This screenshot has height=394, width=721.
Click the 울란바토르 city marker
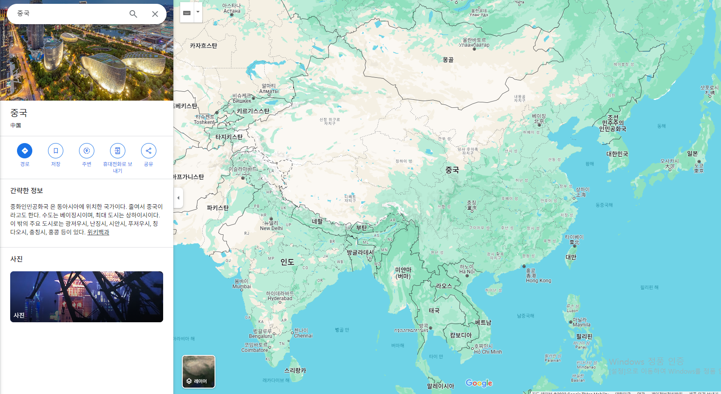tap(474, 49)
